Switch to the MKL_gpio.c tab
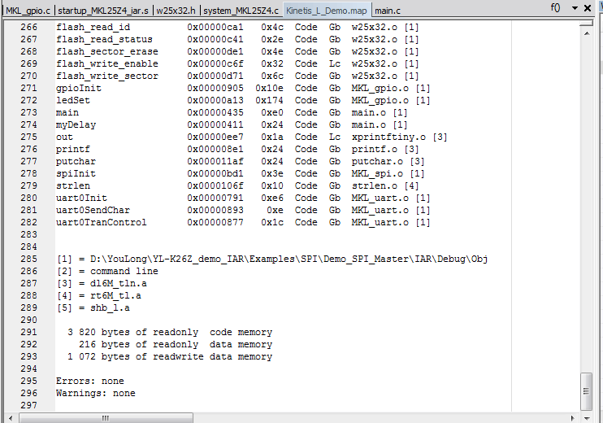The image size is (603, 423). pos(26,11)
